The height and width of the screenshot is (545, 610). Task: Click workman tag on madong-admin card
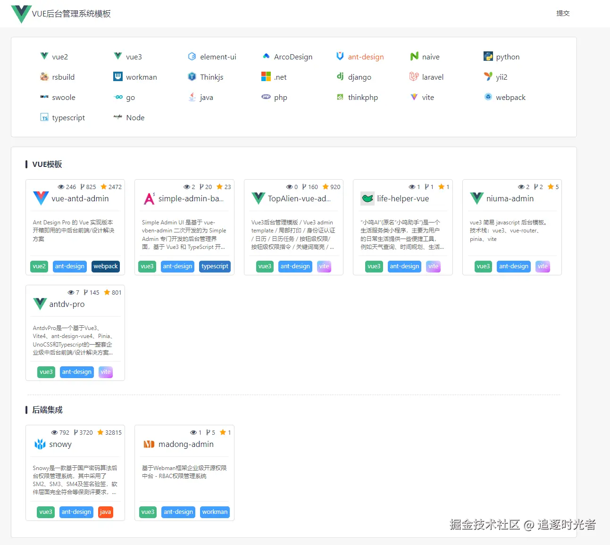coord(215,512)
